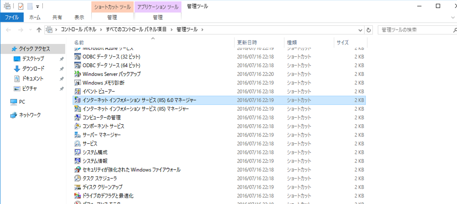Sort by the サイズ column header
This screenshot has width=457, height=204.
point(351,42)
